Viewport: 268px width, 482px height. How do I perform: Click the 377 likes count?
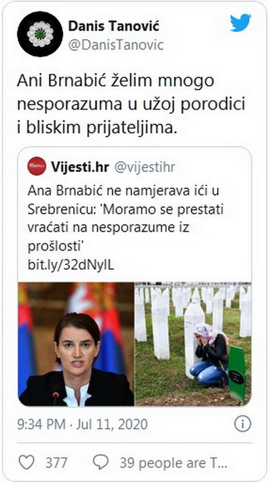point(56,463)
